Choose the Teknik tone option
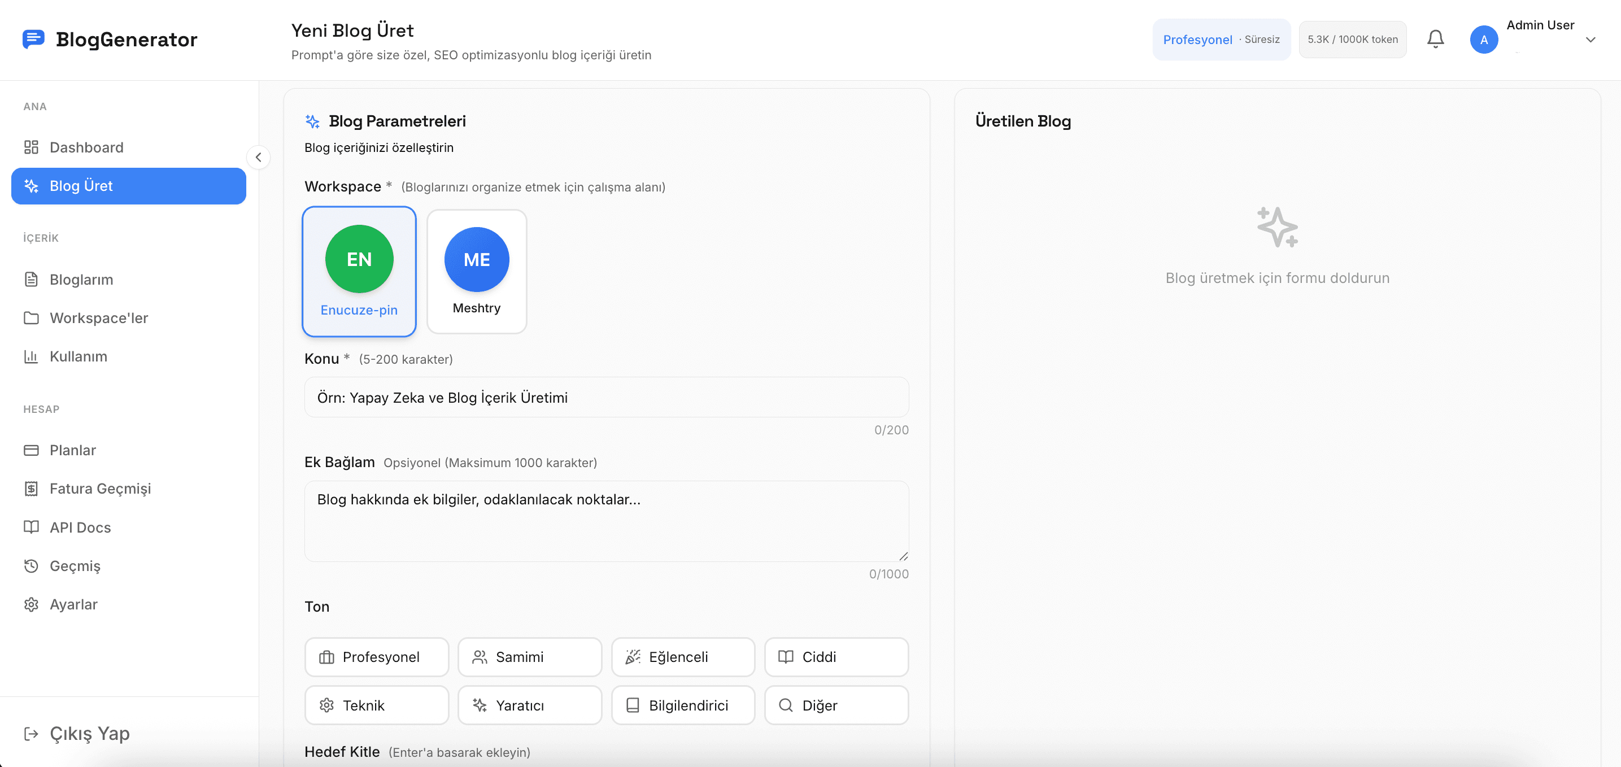Viewport: 1621px width, 767px height. [376, 705]
